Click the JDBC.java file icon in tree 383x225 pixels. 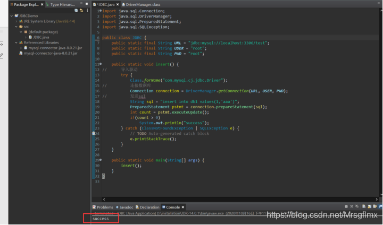[30, 37]
